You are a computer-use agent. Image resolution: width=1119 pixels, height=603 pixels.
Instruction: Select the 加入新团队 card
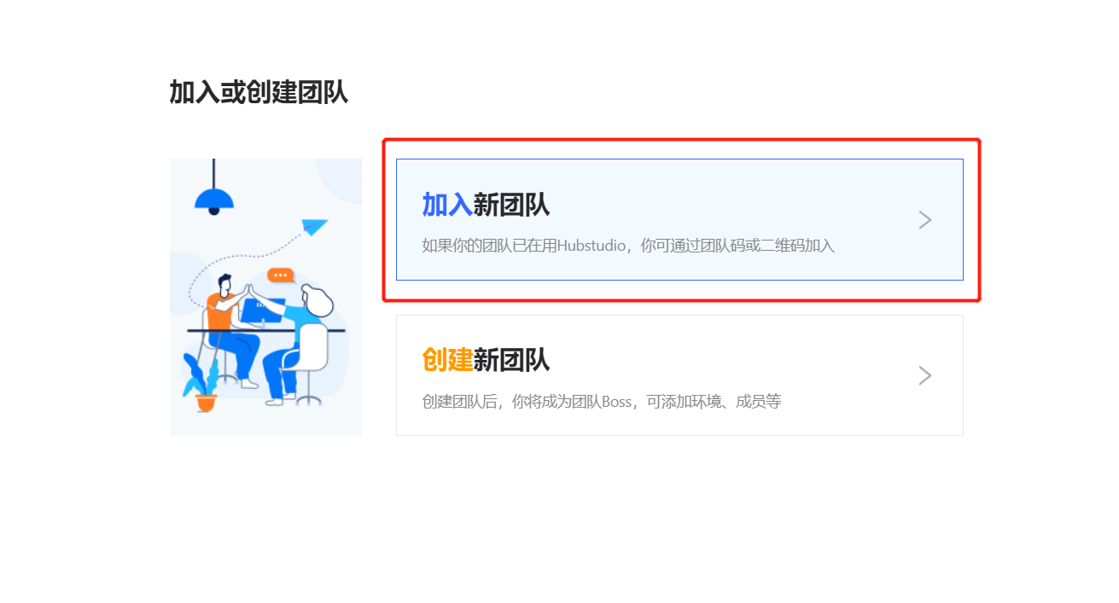coord(679,219)
